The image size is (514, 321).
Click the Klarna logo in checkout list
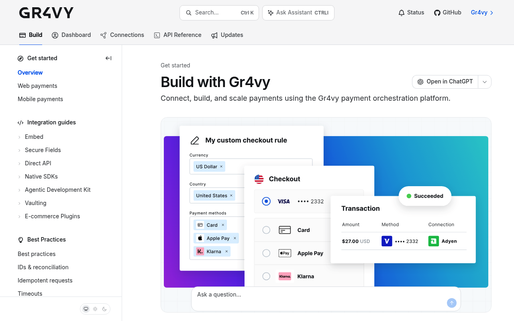[x=285, y=276]
